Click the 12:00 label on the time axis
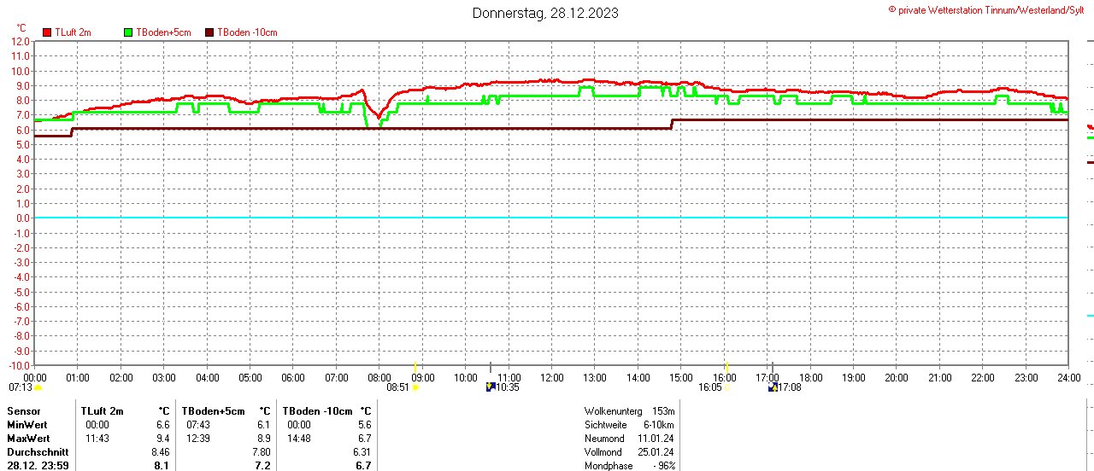Image resolution: width=1094 pixels, height=471 pixels. pos(551,377)
